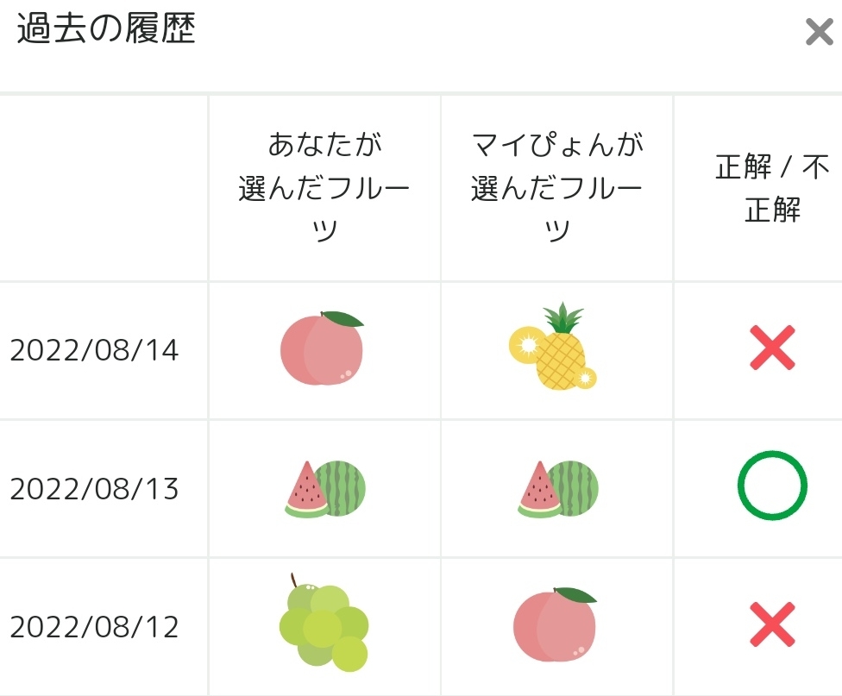The image size is (842, 696).
Task: Click the red cross for 2022/08/12
Action: (x=772, y=624)
